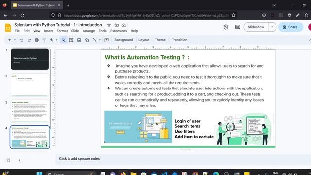Open the File menu

(17, 31)
